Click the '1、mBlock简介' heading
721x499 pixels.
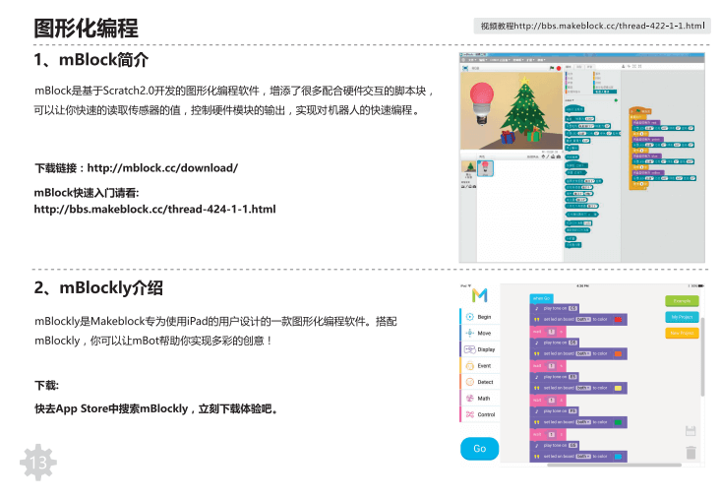tap(91, 60)
